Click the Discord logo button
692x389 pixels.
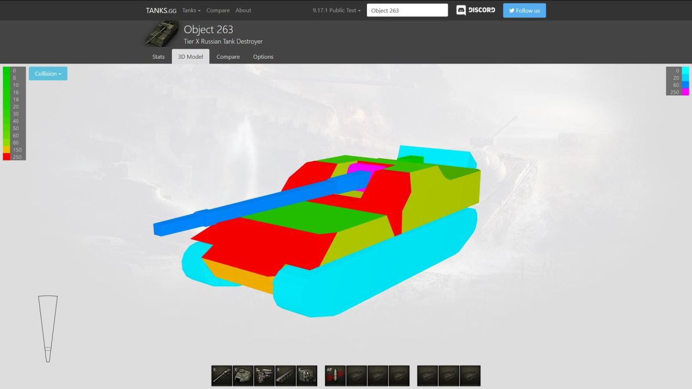475,10
